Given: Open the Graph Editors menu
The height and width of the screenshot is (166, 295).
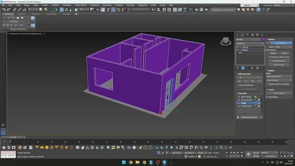Looking at the screenshot, I should tap(81, 5).
